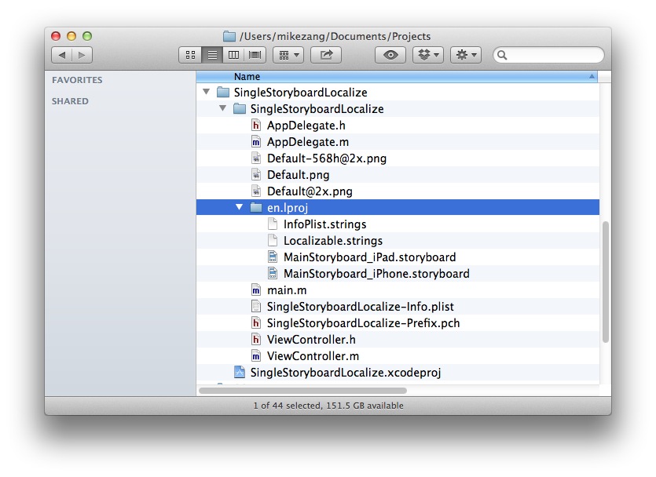Open the Dropbox toolbar menu
The image size is (656, 477).
click(x=428, y=55)
